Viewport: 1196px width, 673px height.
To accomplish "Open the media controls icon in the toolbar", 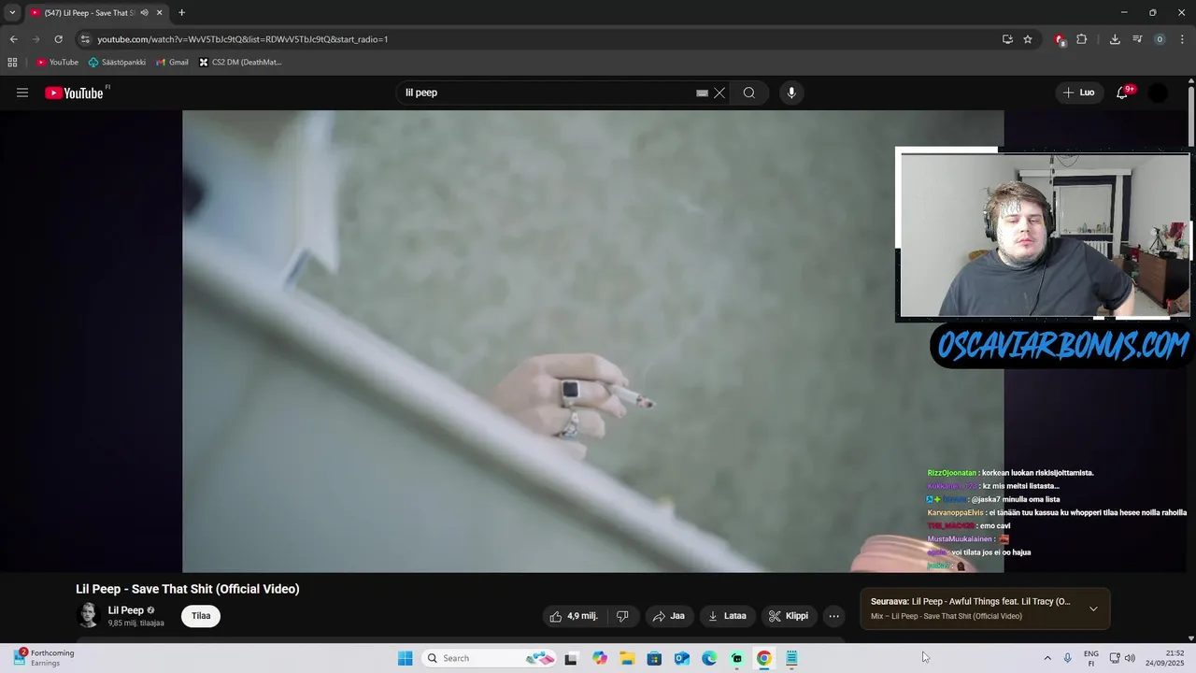I will [1137, 39].
